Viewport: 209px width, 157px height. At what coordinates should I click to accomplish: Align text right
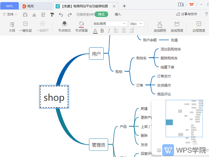[132, 30]
